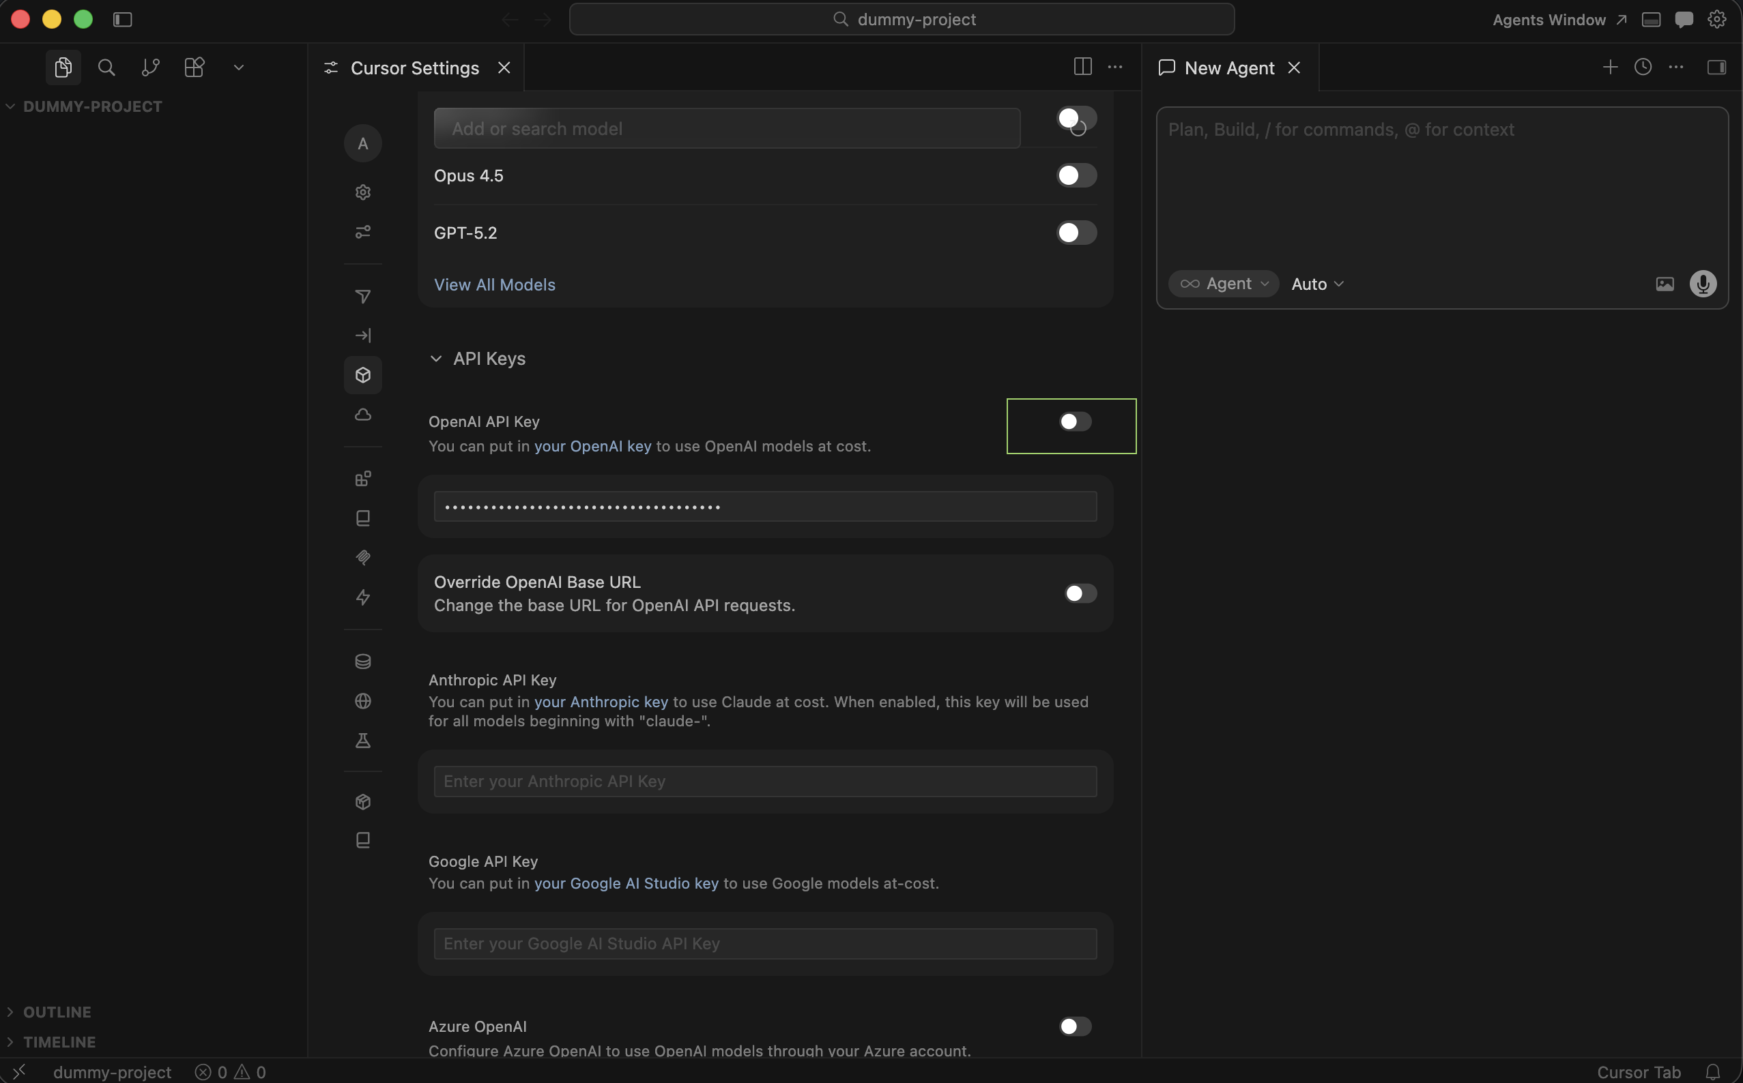Viewport: 1743px width, 1083px height.
Task: Collapse the DUMMY-PROJECT explorer tree
Action: [x=85, y=106]
